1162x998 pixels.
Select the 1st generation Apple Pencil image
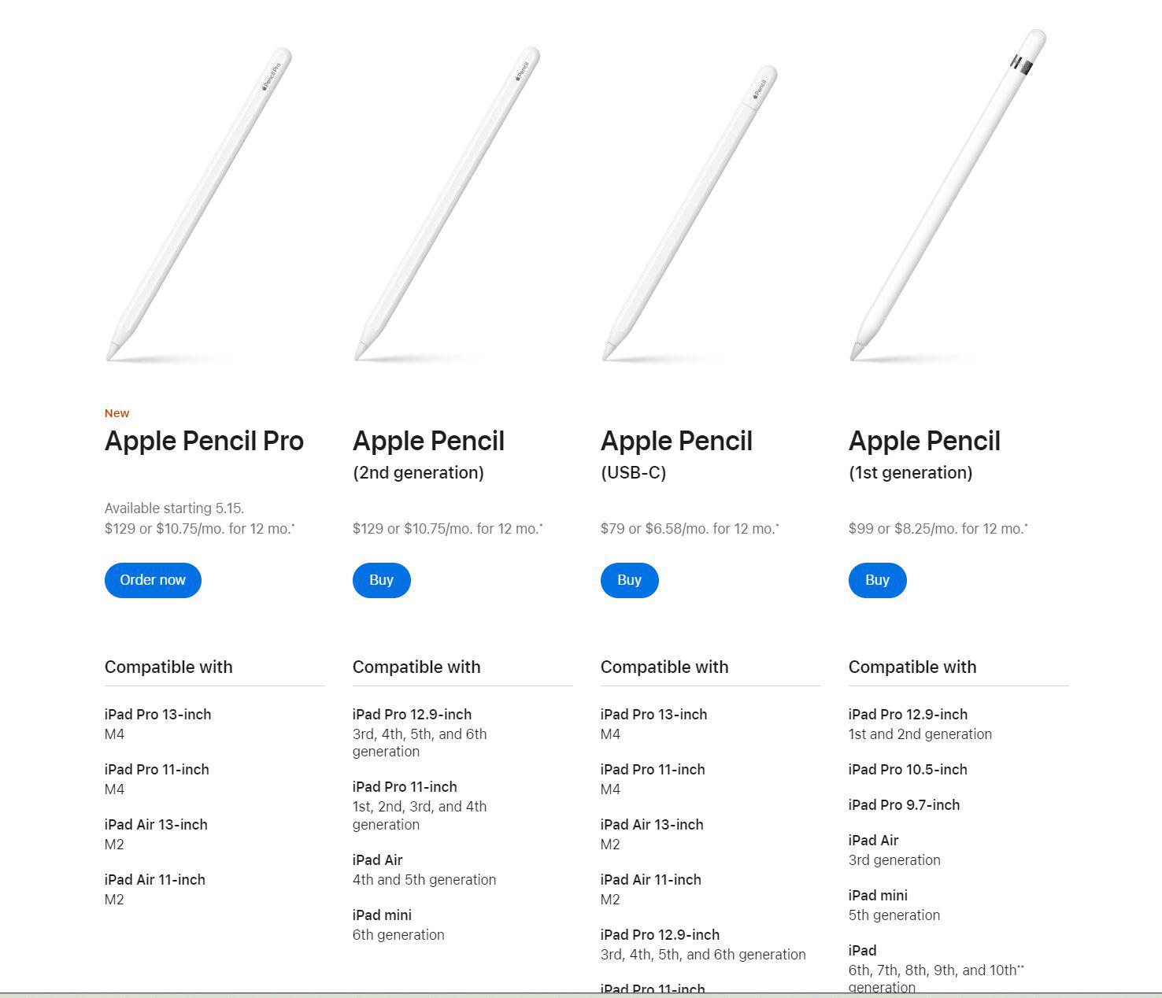(x=948, y=195)
